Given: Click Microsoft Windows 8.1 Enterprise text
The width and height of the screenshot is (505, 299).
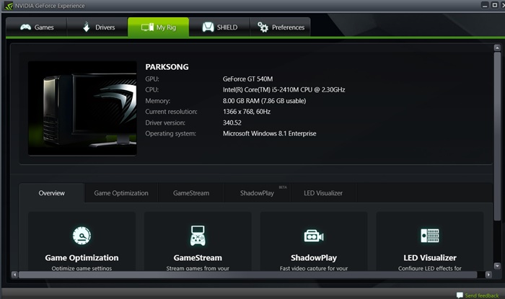Looking at the screenshot, I should [x=269, y=133].
